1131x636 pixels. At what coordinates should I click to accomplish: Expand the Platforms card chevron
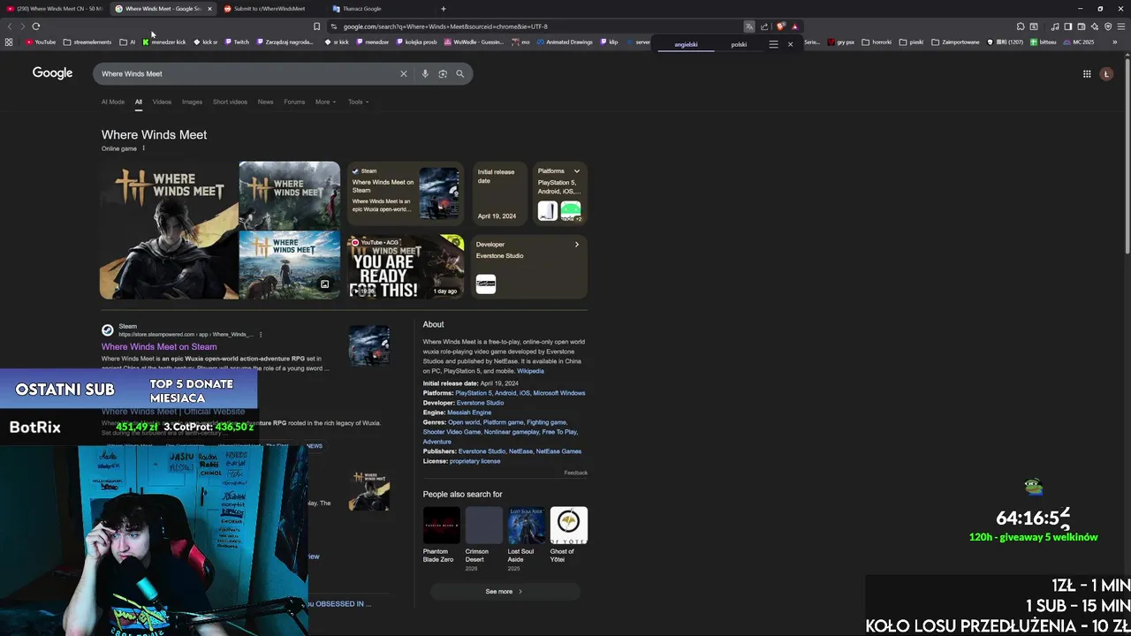[x=577, y=171]
